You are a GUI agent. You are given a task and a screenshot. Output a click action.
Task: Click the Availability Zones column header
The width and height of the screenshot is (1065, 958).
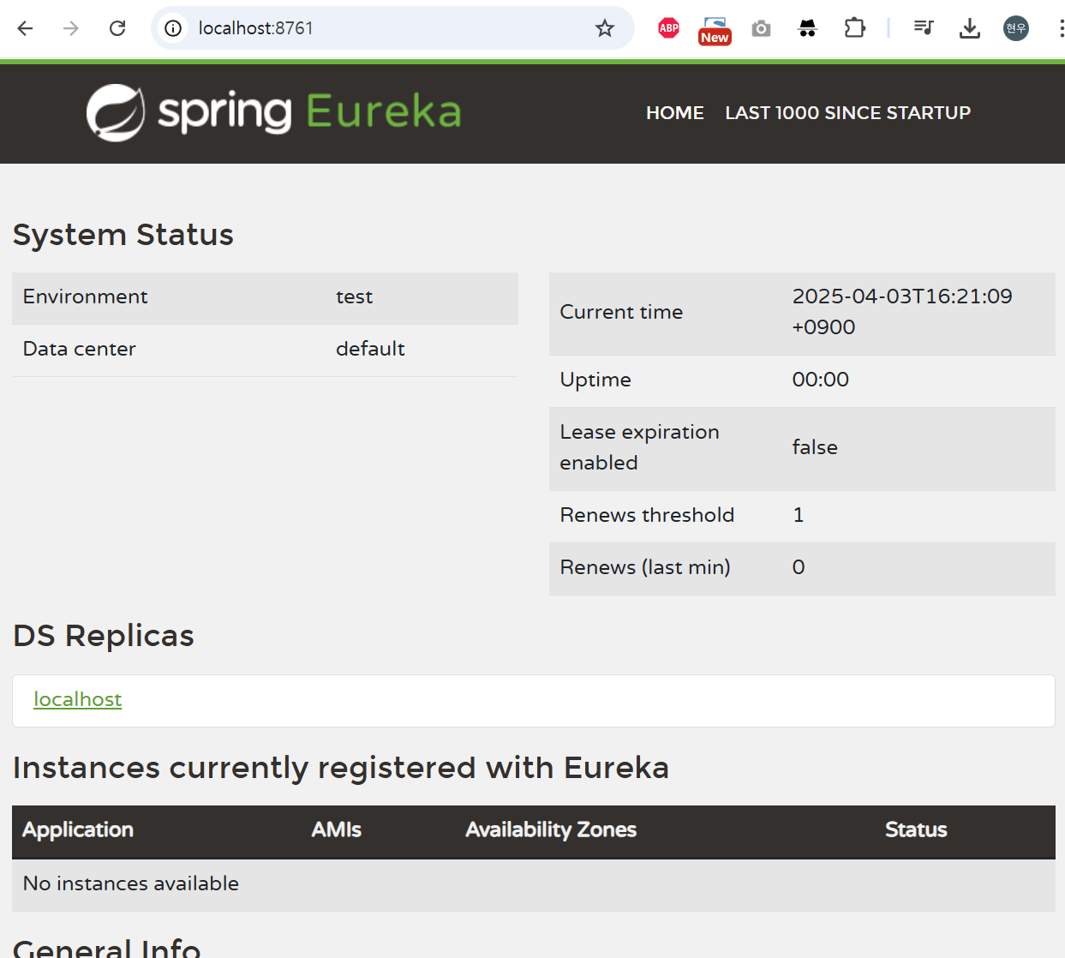[551, 829]
